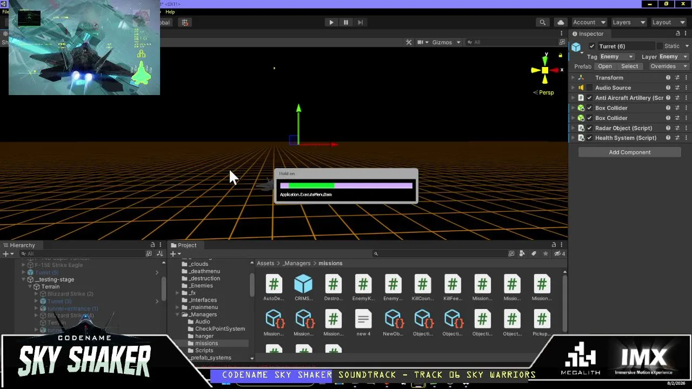
Task: Select the CheckPointSystem folder
Action: [x=220, y=328]
